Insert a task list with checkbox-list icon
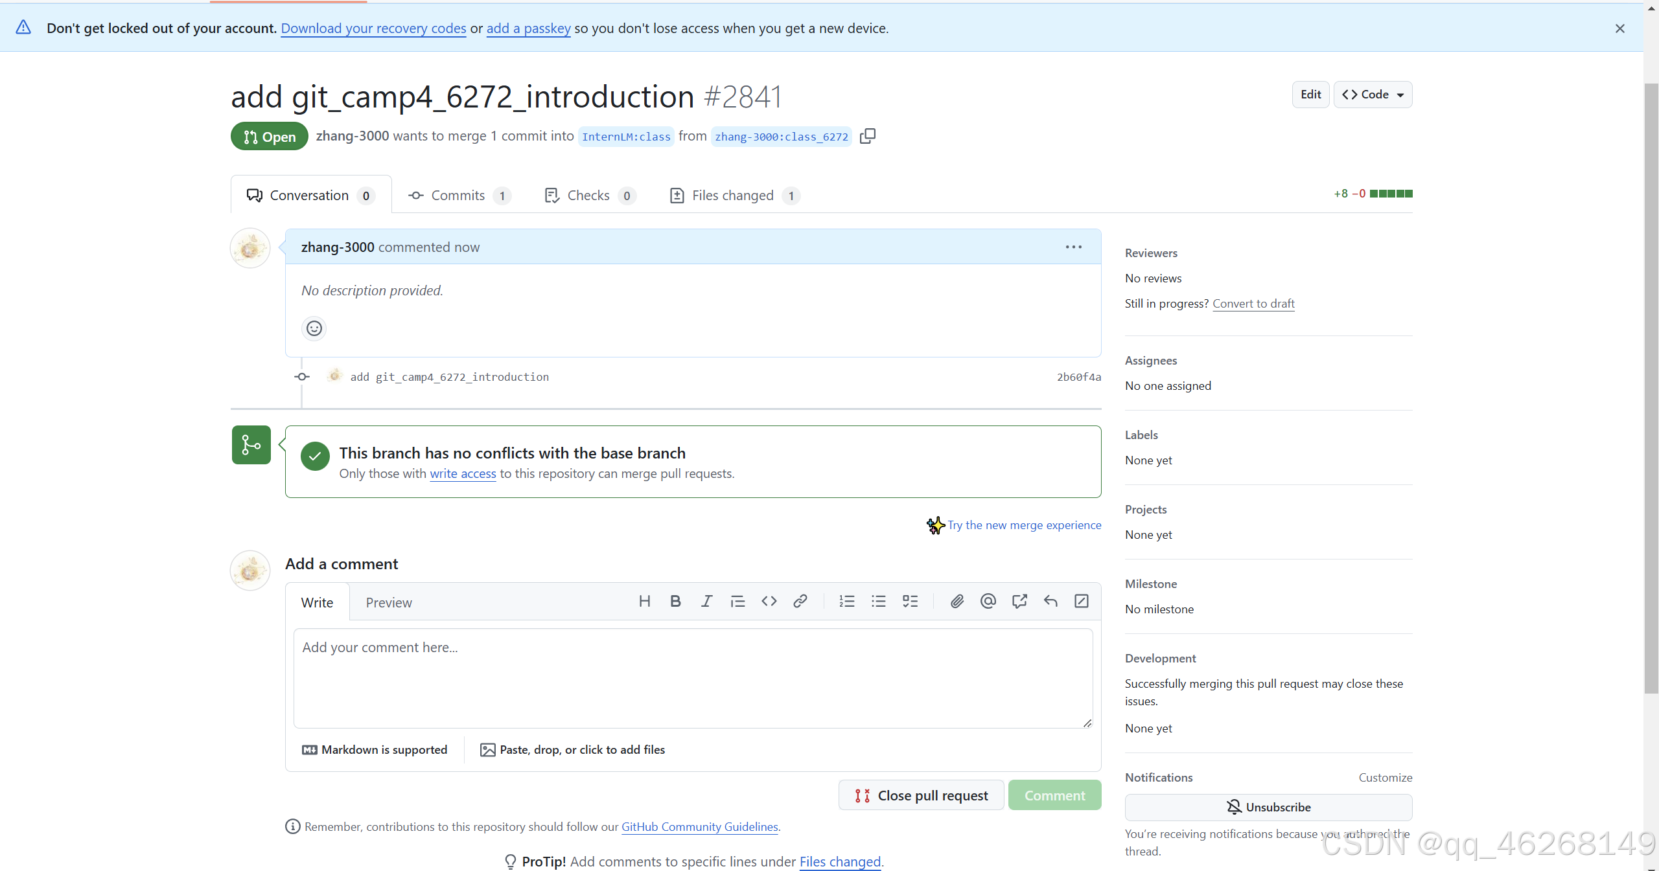Image resolution: width=1659 pixels, height=871 pixels. [910, 602]
